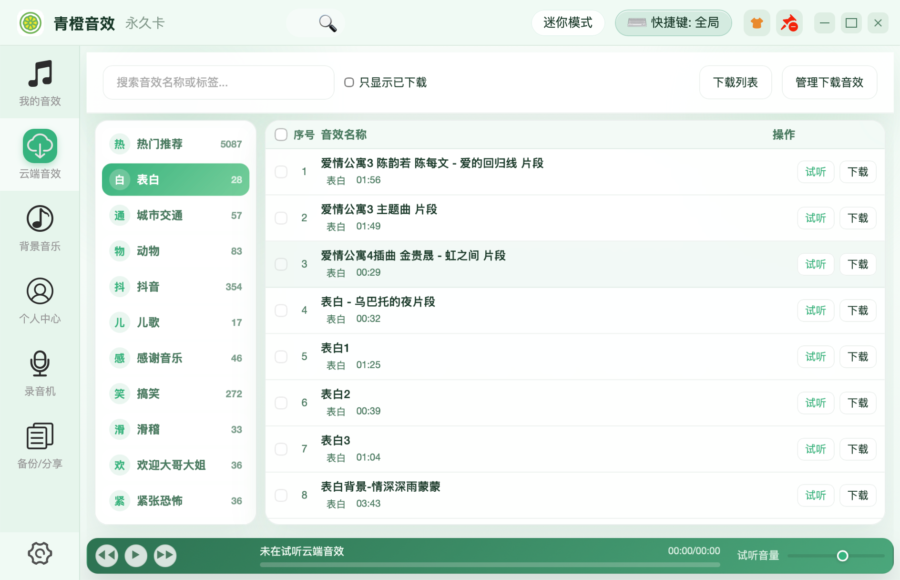Click 试听 for 表白3 row
Image resolution: width=900 pixels, height=580 pixels.
816,449
